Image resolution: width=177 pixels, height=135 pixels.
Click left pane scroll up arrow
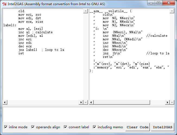tap(86, 11)
